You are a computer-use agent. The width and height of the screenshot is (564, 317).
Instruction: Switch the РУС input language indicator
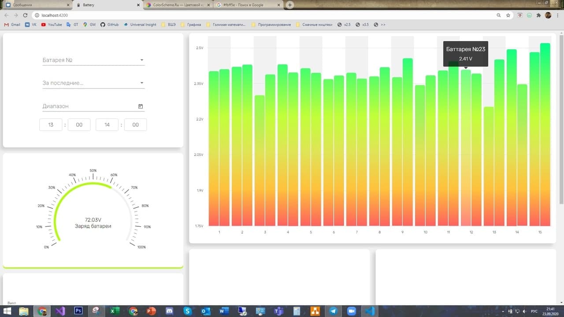(534, 311)
